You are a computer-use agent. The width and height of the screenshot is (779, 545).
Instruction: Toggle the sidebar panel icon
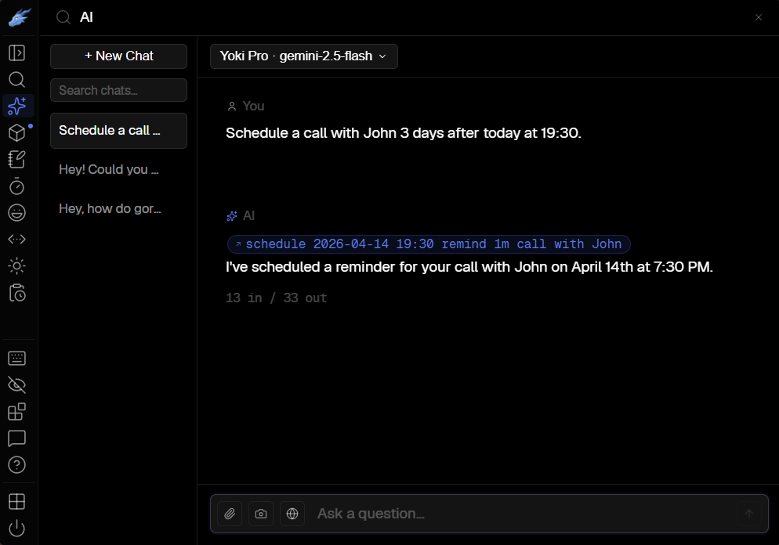tap(17, 52)
